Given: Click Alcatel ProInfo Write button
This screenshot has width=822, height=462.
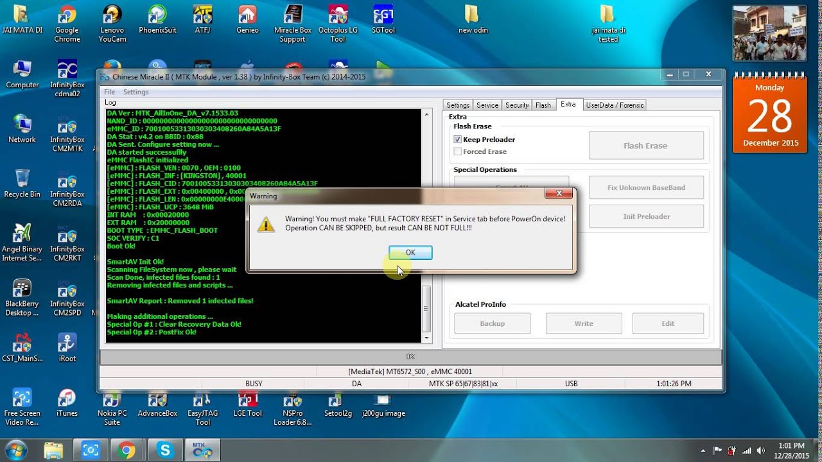Looking at the screenshot, I should (584, 323).
